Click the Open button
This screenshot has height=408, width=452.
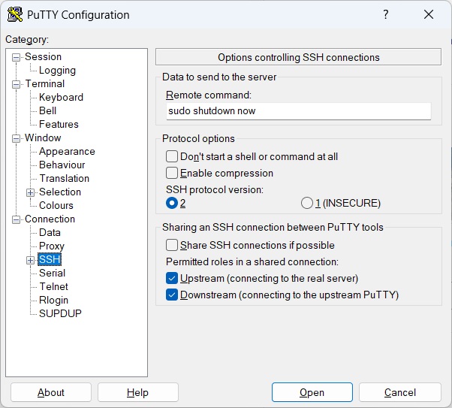tap(312, 392)
